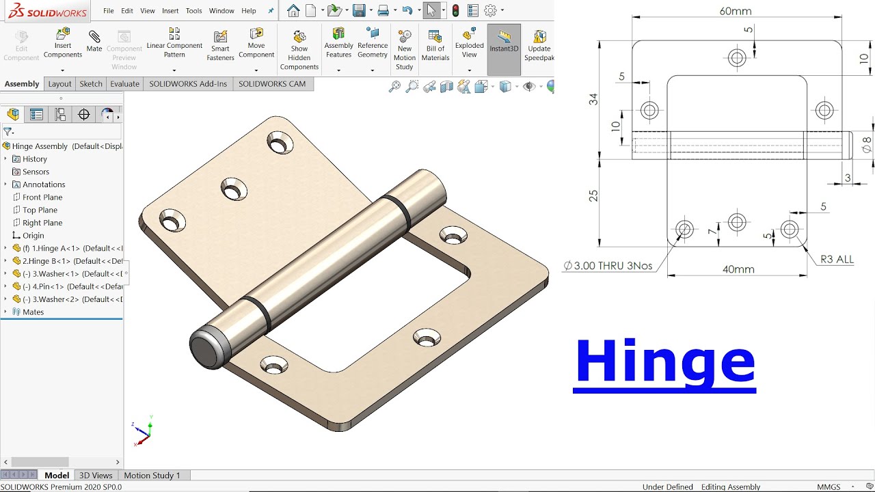875x492 pixels.
Task: Expand the Mates folder
Action: click(x=5, y=312)
